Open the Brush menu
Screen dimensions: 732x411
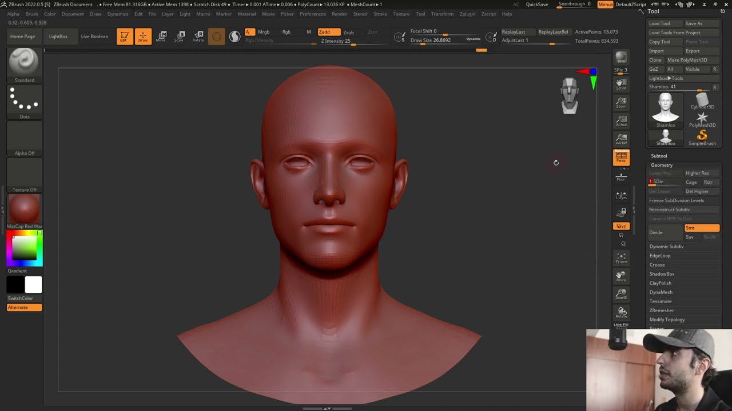point(31,14)
